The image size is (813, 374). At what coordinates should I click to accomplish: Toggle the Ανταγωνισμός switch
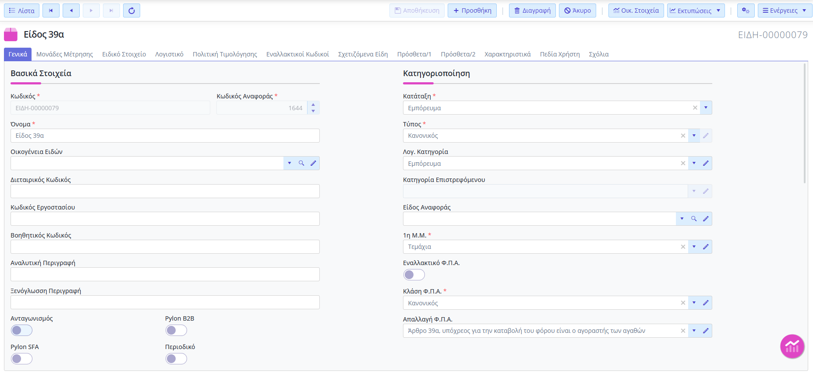click(x=21, y=330)
